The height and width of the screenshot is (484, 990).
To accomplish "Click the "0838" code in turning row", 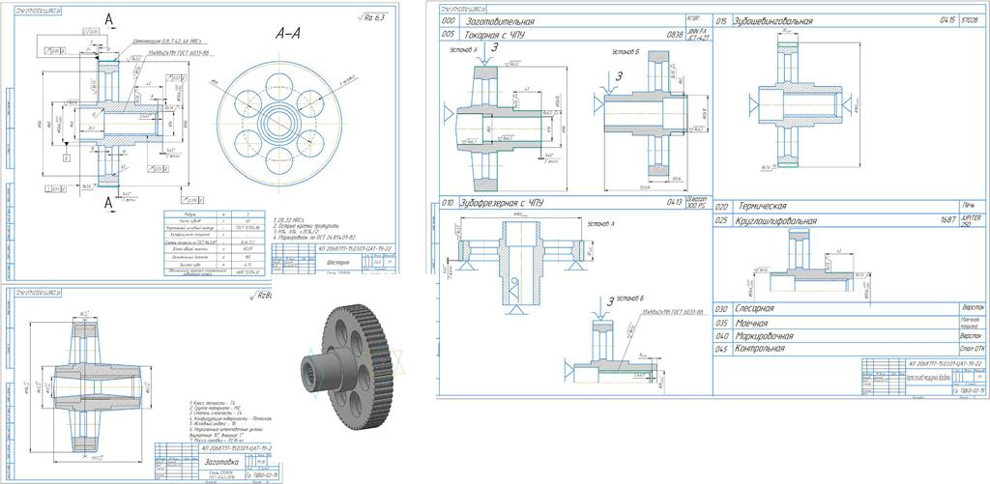I will (x=675, y=36).
